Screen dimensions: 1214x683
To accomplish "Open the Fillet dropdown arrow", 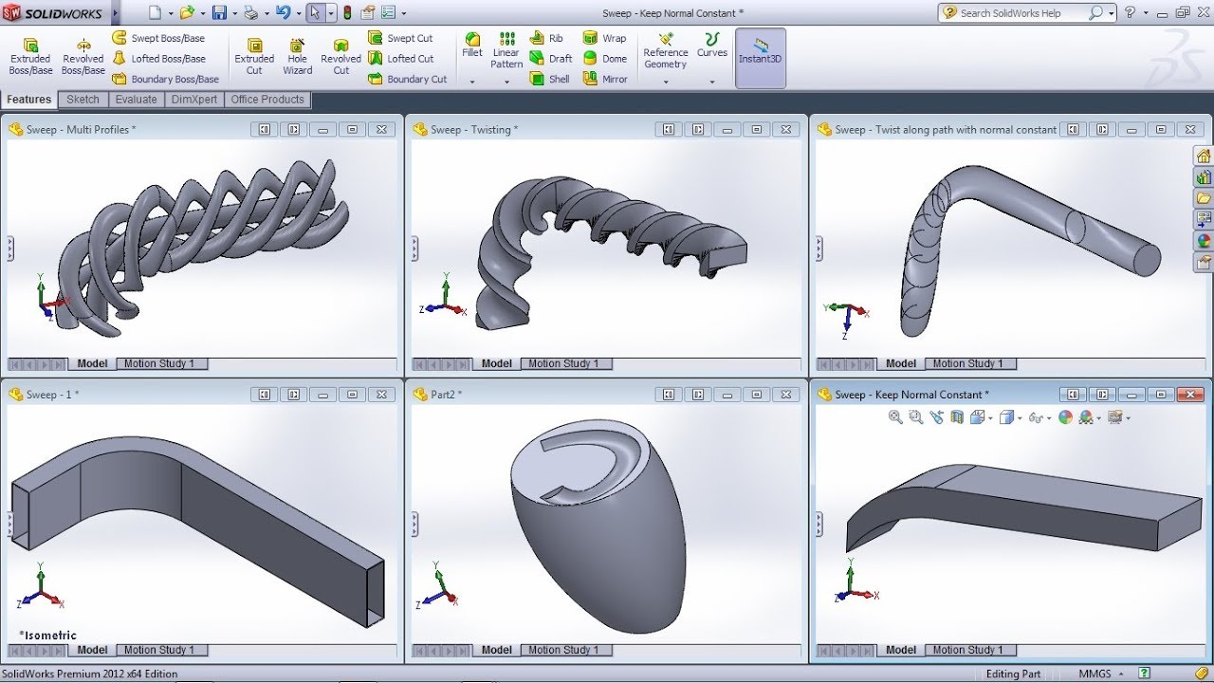I will click(x=472, y=82).
